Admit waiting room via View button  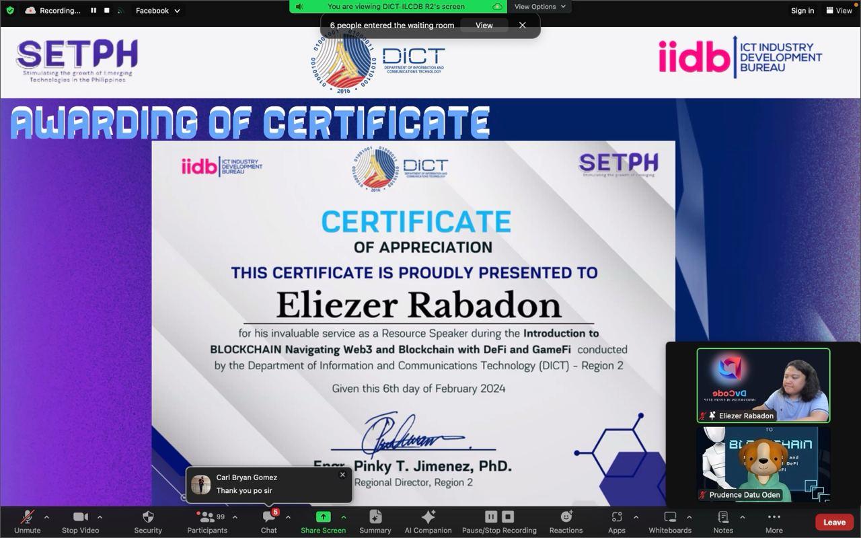(484, 25)
